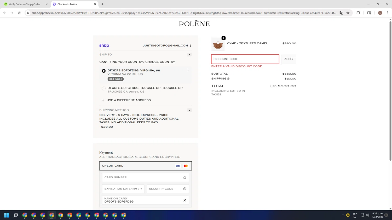
Task: Click the Default address badge
Action: coord(116,79)
